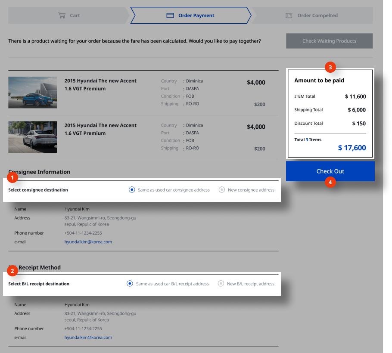
Task: Click the Shipping Total value "$ 6,000"
Action: click(x=357, y=110)
